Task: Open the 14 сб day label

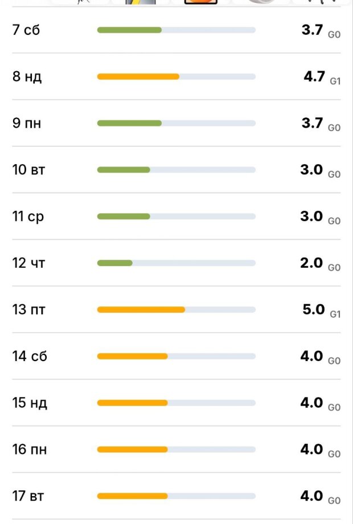Action: coord(30,357)
